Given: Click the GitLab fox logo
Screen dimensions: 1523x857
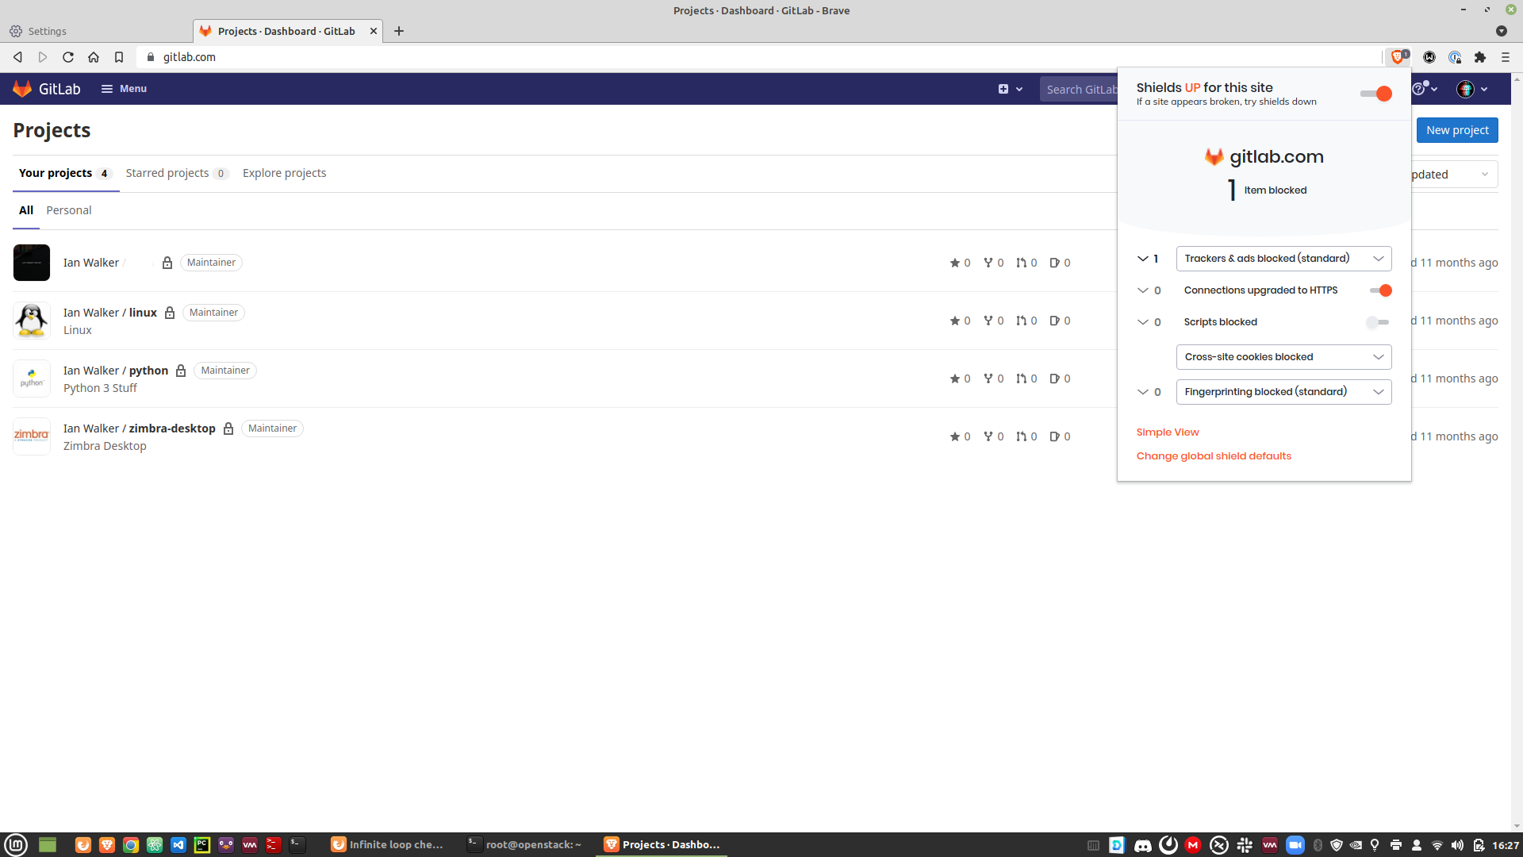Looking at the screenshot, I should [22, 89].
